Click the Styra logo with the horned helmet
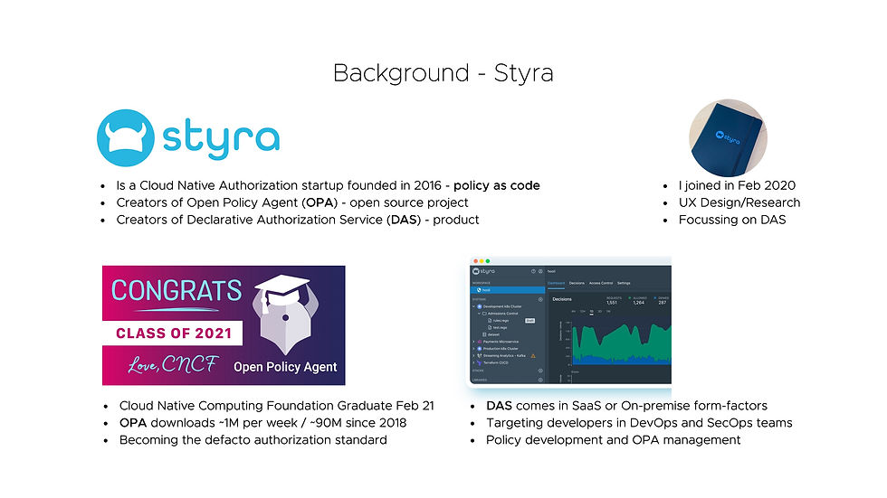The width and height of the screenshot is (887, 498). [x=188, y=137]
